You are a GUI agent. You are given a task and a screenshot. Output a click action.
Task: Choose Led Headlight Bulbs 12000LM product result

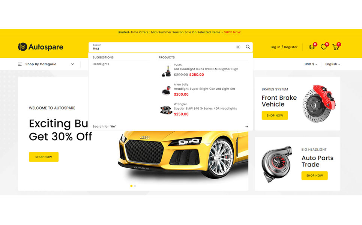tap(206, 69)
